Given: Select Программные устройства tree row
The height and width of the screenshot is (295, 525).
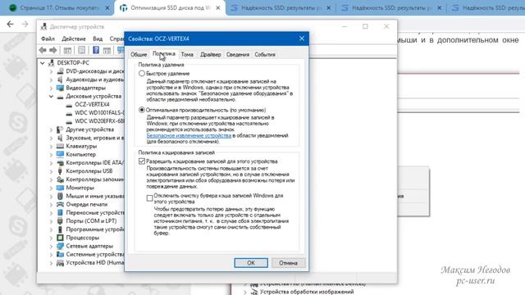Looking at the screenshot, I should click(x=90, y=229).
